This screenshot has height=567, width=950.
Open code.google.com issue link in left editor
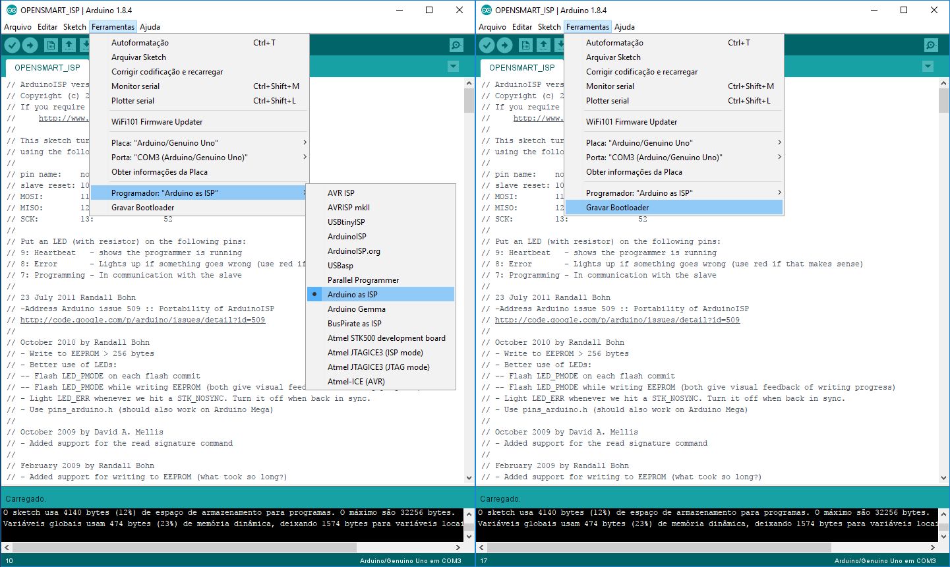coord(142,320)
